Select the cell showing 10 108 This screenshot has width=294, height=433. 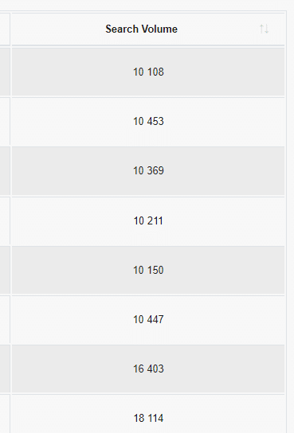[148, 72]
